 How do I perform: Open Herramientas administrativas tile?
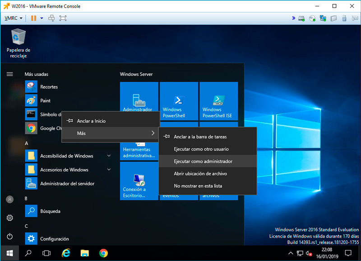pyautogui.click(x=139, y=151)
